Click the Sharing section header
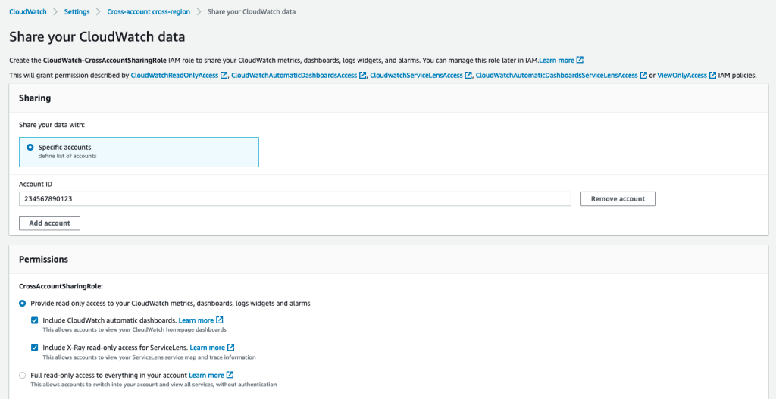The width and height of the screenshot is (776, 399). (35, 98)
